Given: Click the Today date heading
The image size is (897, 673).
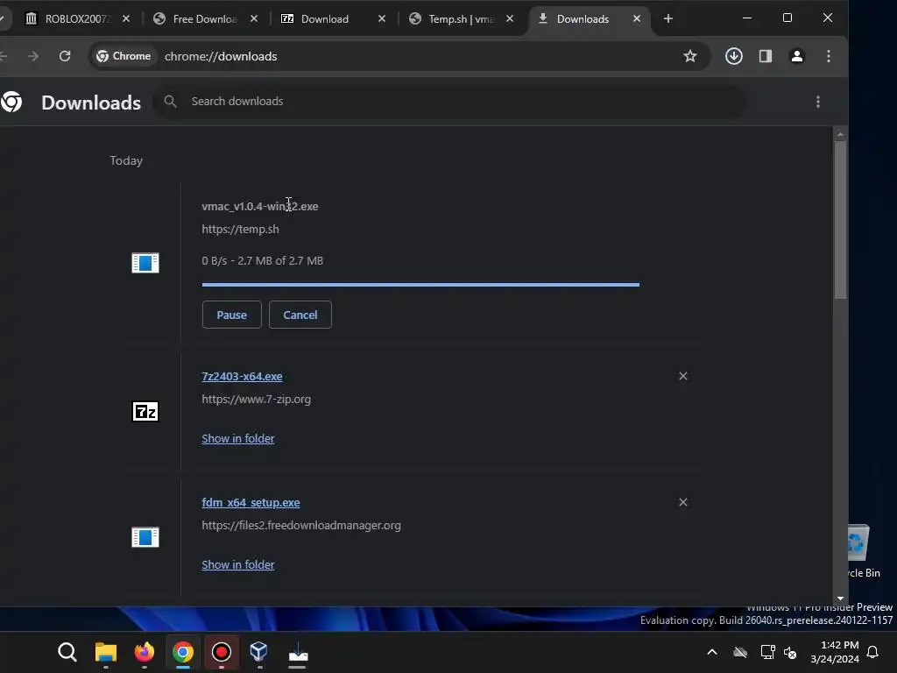Looking at the screenshot, I should coord(126,161).
